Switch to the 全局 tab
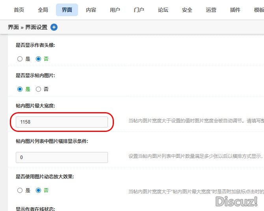The image size is (264, 211). coord(43,10)
